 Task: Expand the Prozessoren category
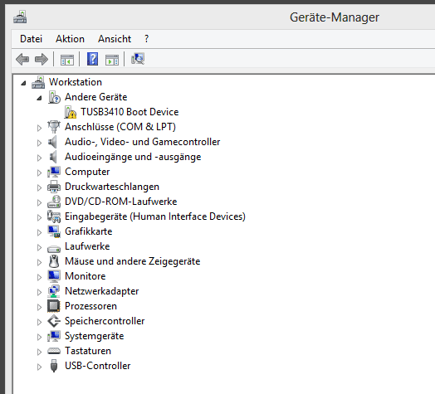click(x=39, y=307)
